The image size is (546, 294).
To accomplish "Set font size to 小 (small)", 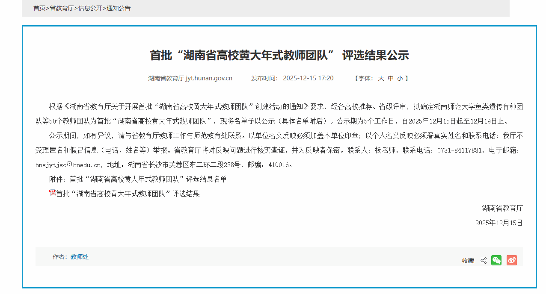I will [400, 78].
